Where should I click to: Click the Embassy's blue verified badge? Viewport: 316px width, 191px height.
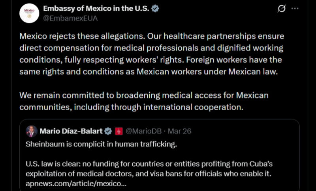click(156, 9)
